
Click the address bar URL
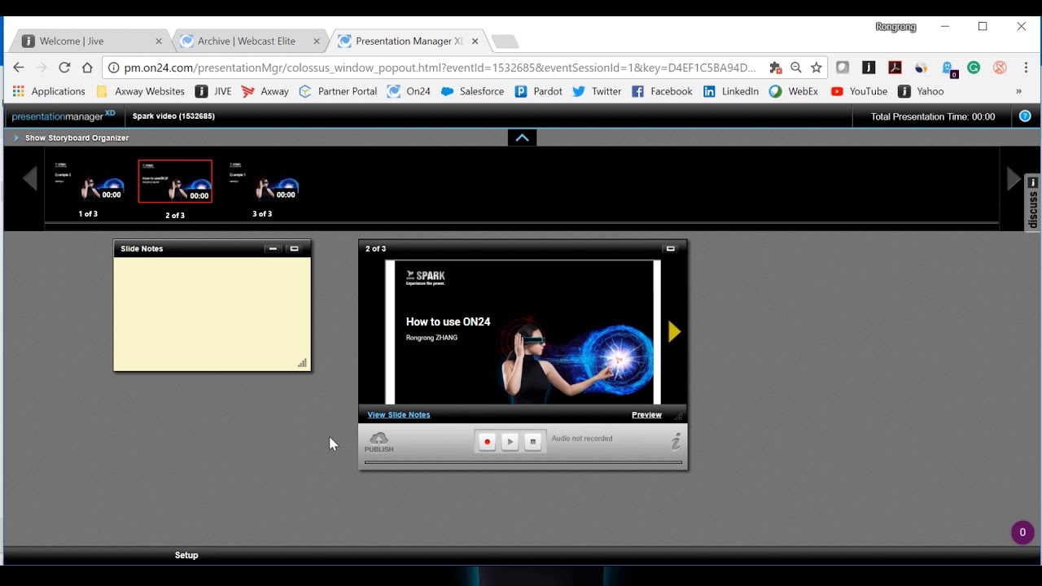click(440, 68)
